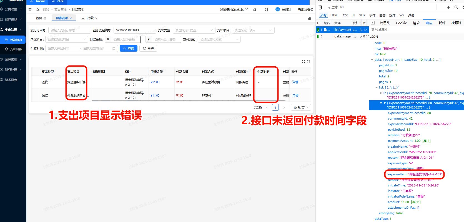This screenshot has height=222, width=464.
Task: Select 支出付款 in sidebar
Action: point(13,49)
